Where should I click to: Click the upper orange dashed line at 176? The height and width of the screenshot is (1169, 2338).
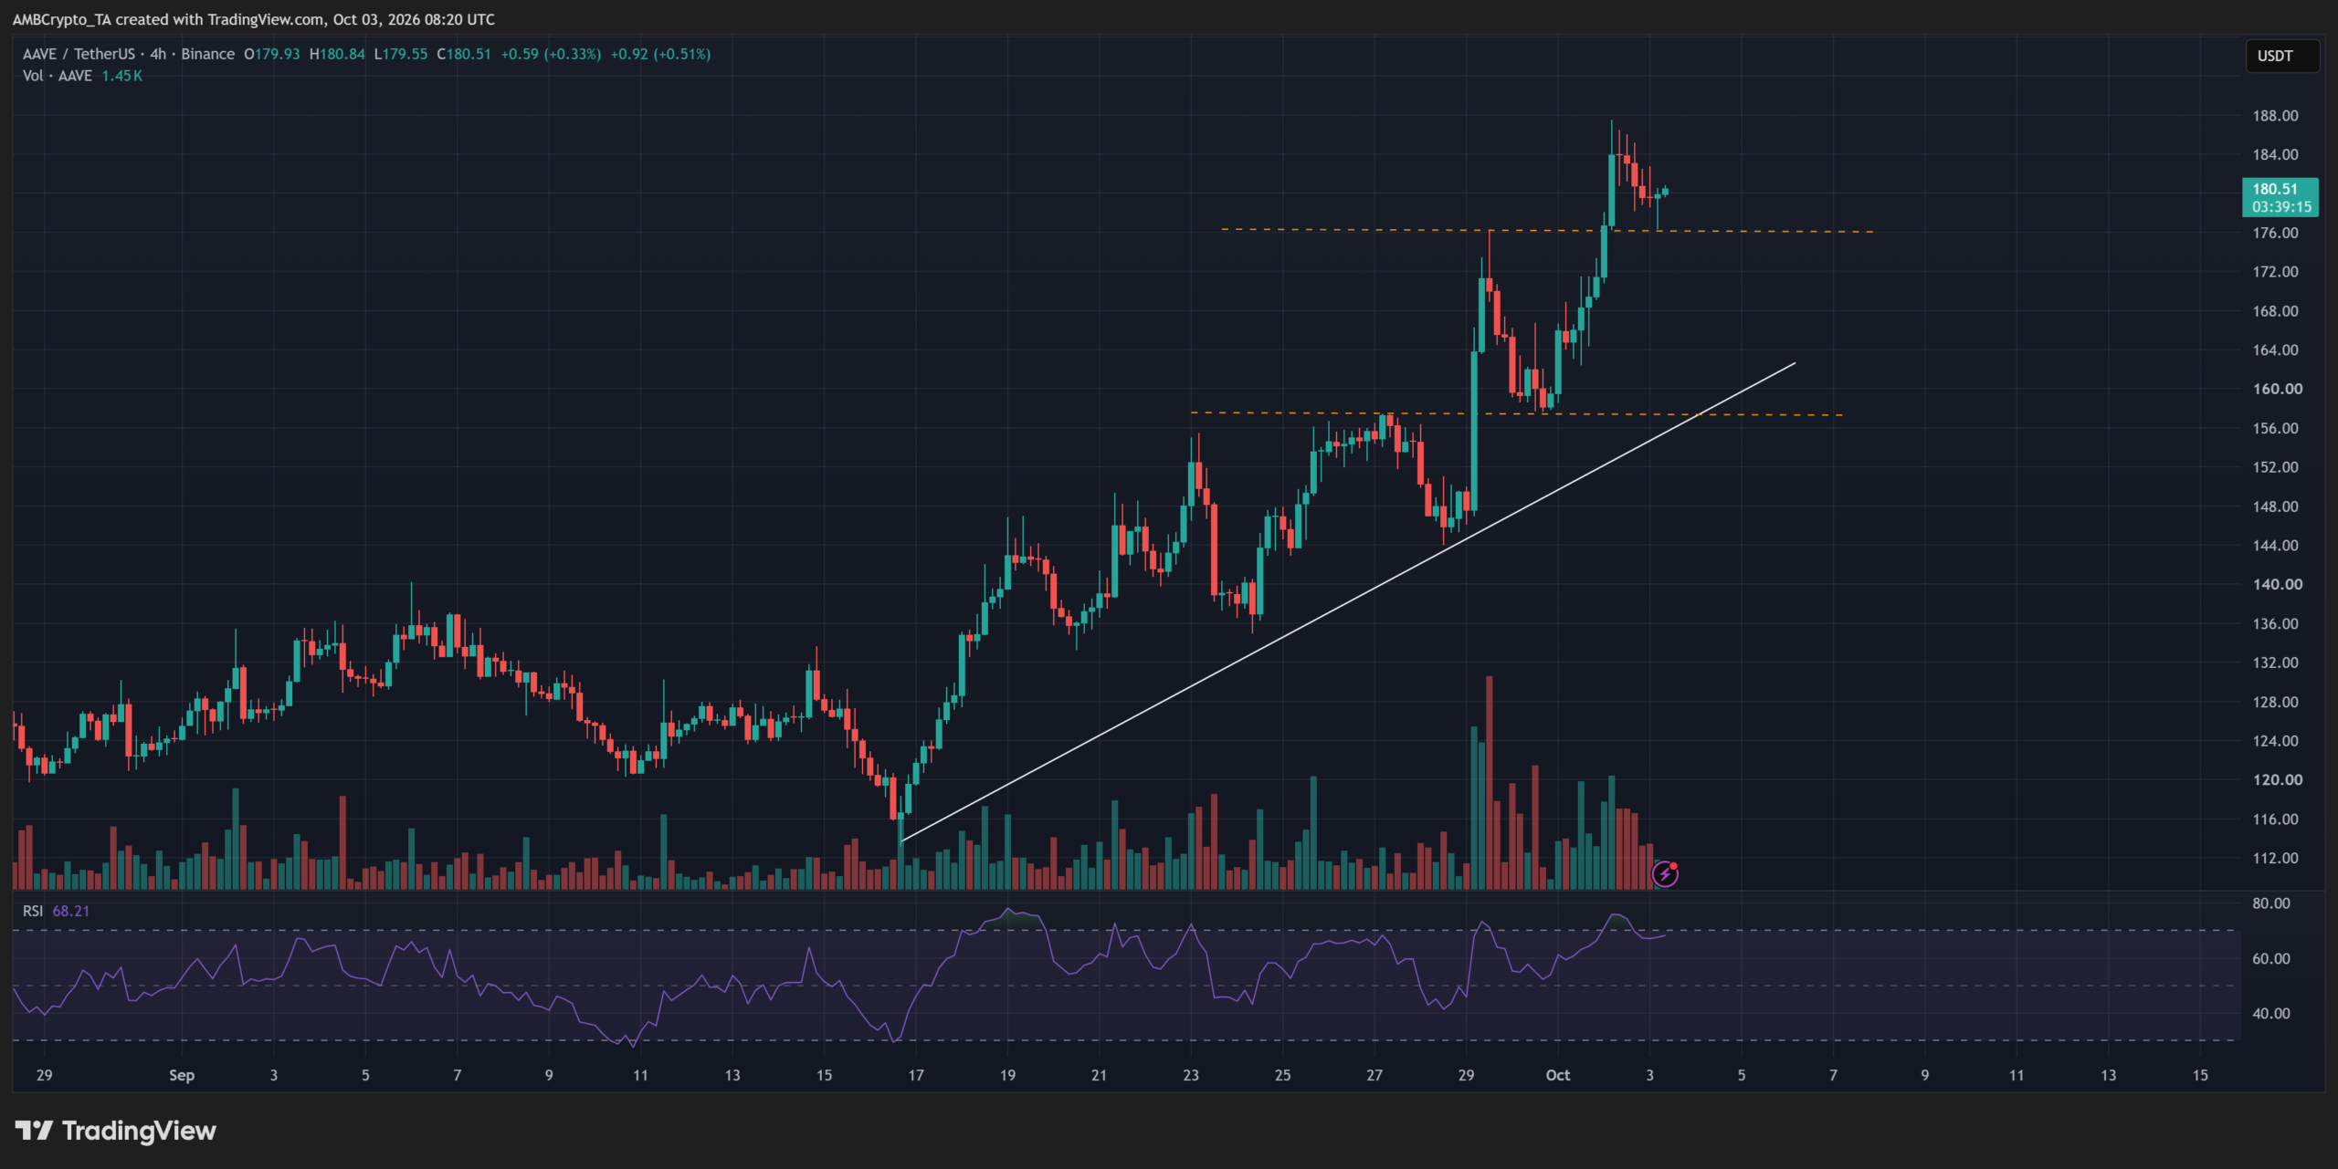(1547, 231)
